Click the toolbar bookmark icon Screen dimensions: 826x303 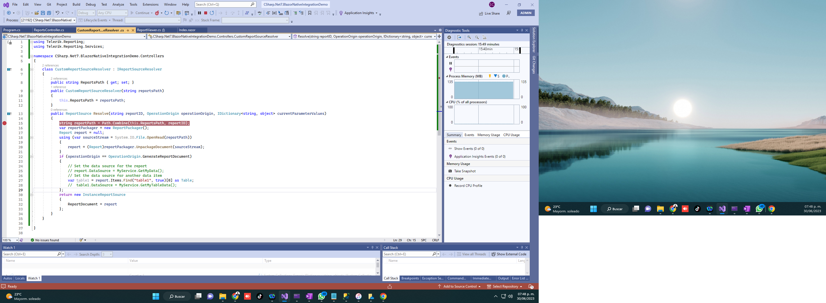[x=309, y=13]
